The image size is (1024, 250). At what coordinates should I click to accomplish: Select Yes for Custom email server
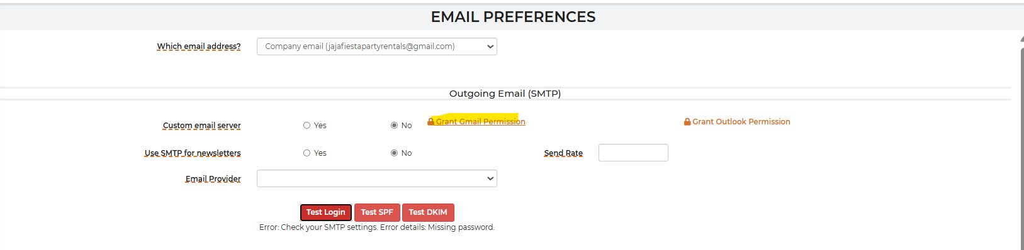(x=307, y=126)
